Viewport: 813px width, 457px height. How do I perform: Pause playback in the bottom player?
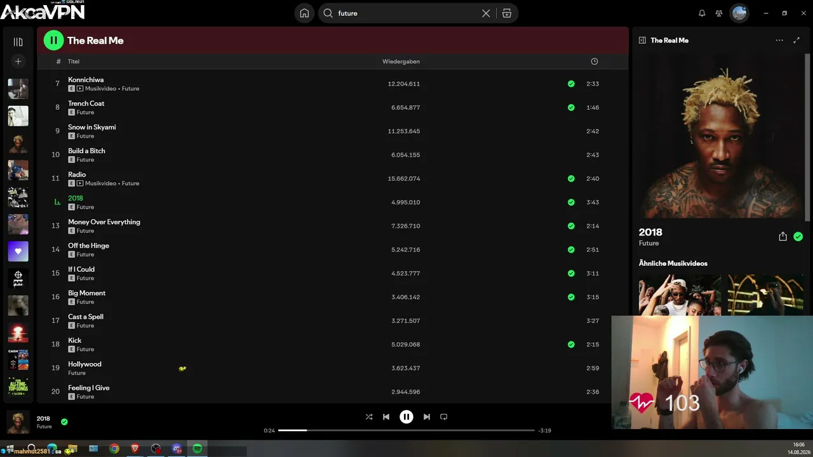pos(406,417)
